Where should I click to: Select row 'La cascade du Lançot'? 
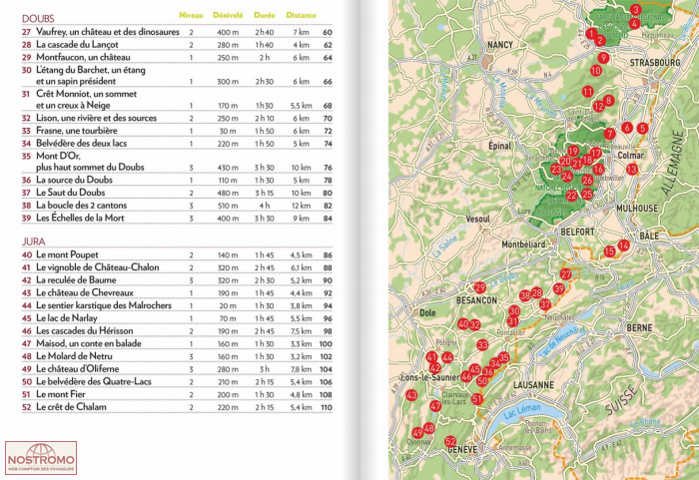click(177, 45)
